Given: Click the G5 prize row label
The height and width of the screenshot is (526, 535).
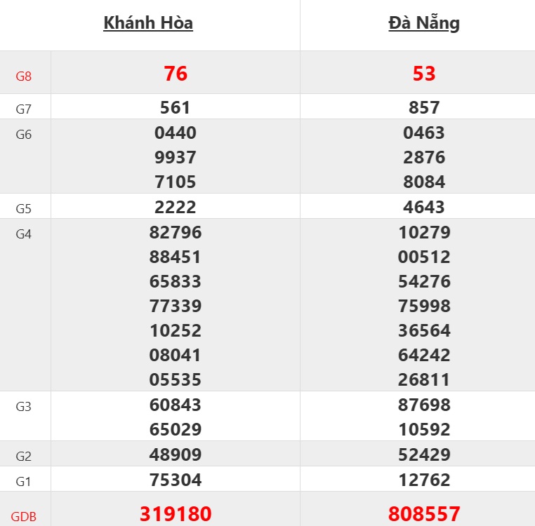Looking at the screenshot, I should coord(24,209).
